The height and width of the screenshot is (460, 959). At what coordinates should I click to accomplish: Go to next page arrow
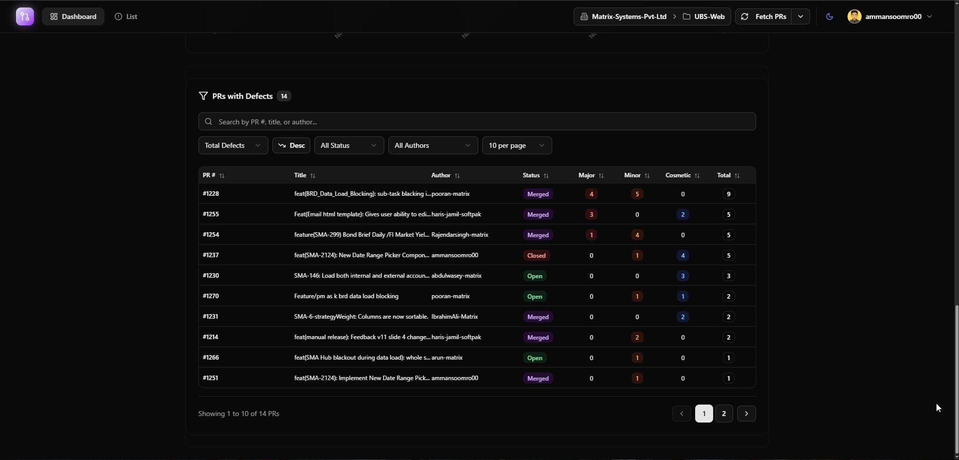[746, 414]
